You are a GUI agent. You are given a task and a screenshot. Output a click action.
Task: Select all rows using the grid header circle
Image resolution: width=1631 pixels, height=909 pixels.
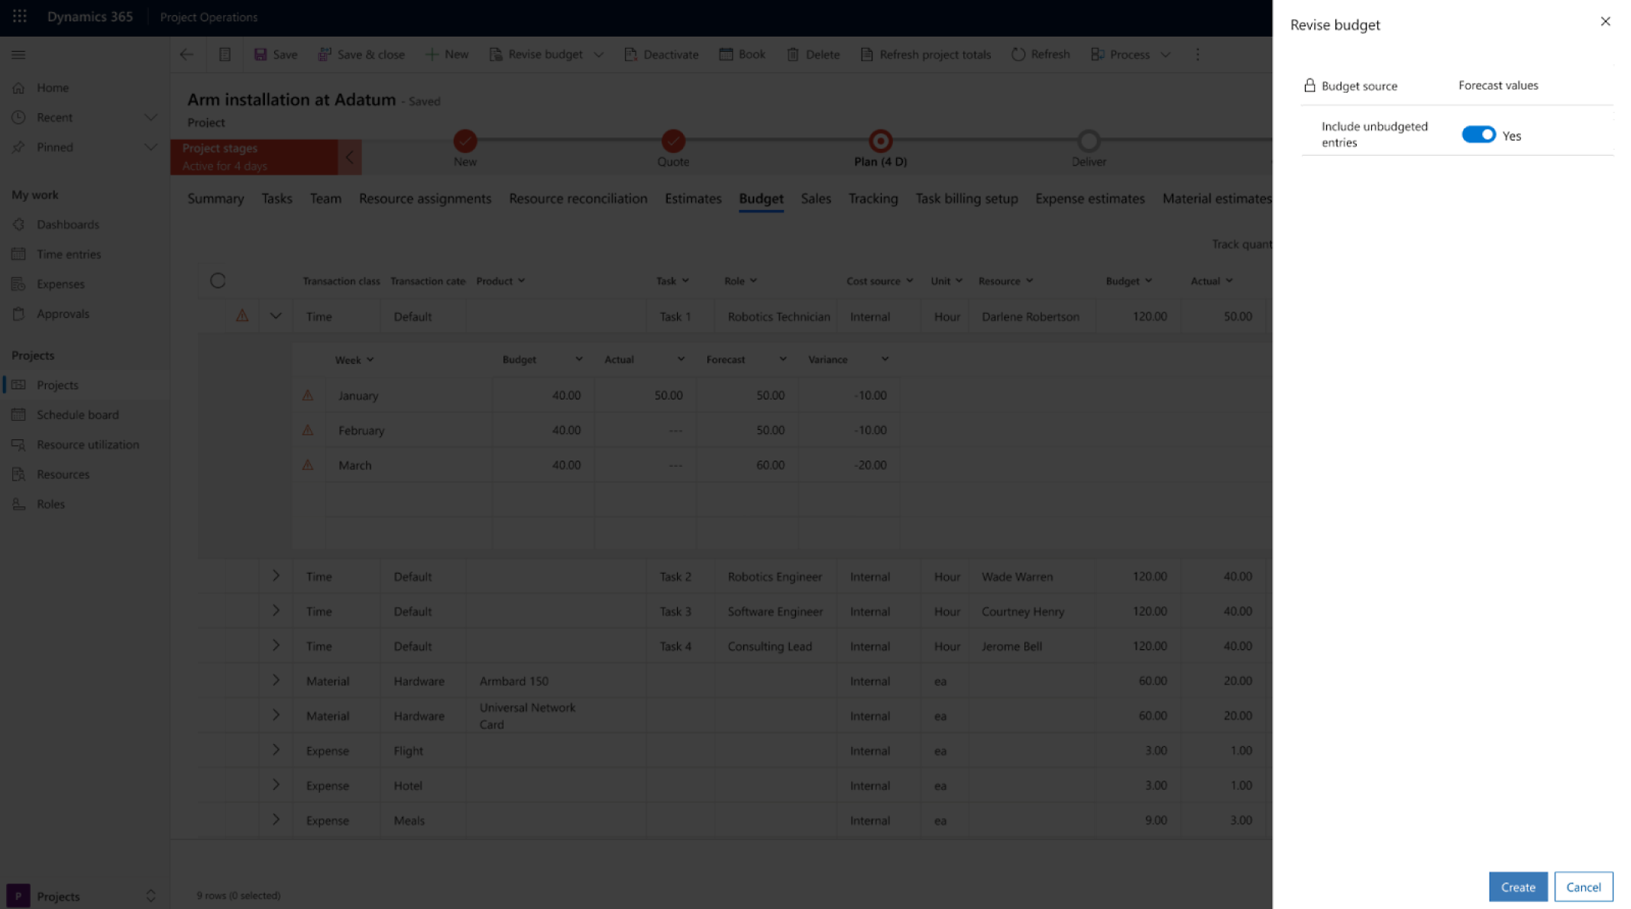coord(218,281)
